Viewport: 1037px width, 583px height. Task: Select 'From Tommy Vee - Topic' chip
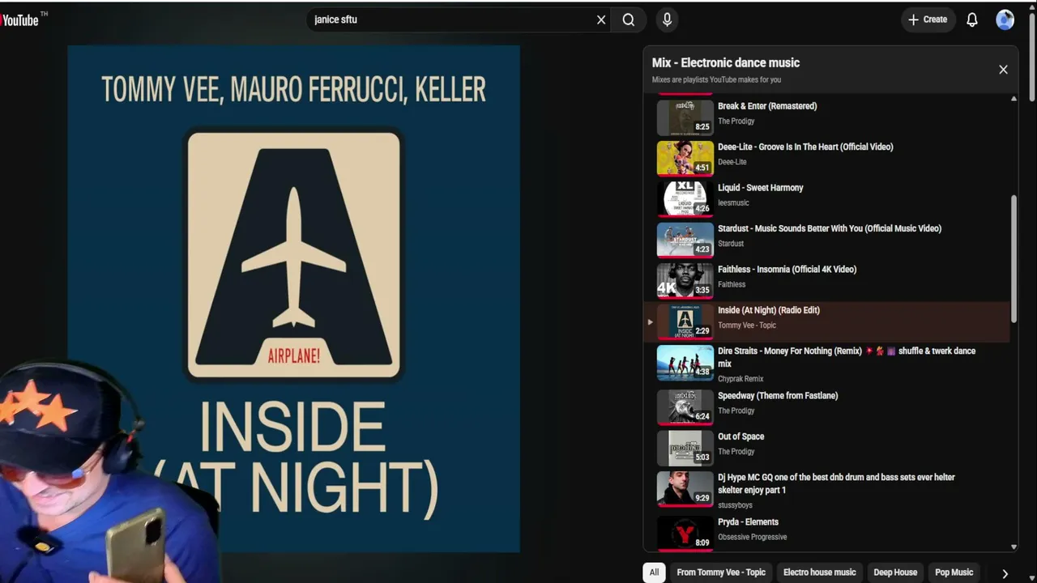pos(721,572)
